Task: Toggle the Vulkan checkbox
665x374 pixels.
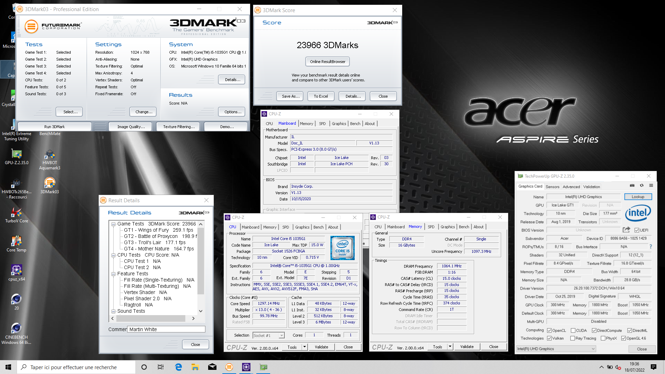Action: coord(549,338)
